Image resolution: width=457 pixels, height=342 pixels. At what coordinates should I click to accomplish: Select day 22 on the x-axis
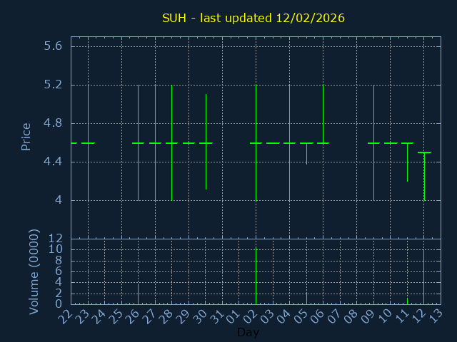pos(66,317)
